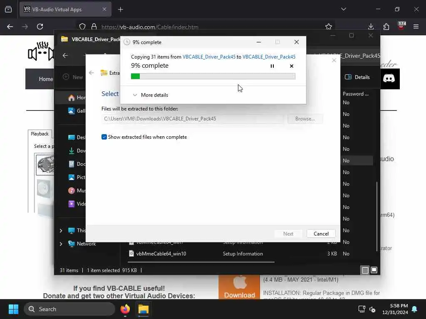Select Network in Explorer sidebar
426x319 pixels.
[82, 243]
